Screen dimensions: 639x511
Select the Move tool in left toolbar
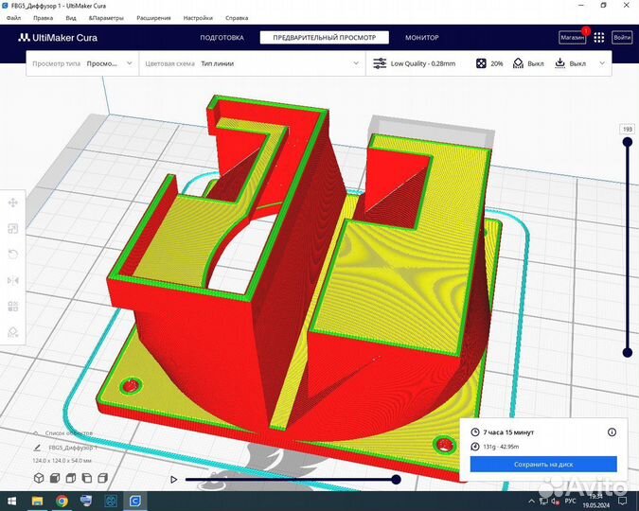coord(13,203)
